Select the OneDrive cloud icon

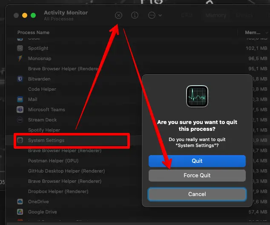point(20,202)
